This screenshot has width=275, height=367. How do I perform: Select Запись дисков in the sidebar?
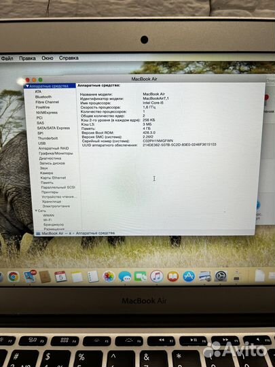[52, 163]
